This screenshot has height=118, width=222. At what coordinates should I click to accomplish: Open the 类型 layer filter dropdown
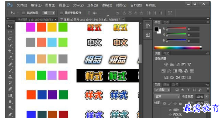[162, 90]
